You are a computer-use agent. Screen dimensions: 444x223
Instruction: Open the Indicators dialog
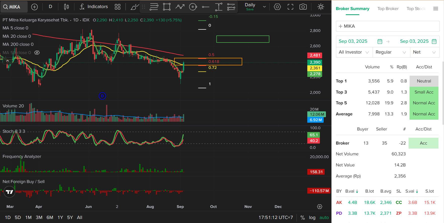click(x=94, y=7)
